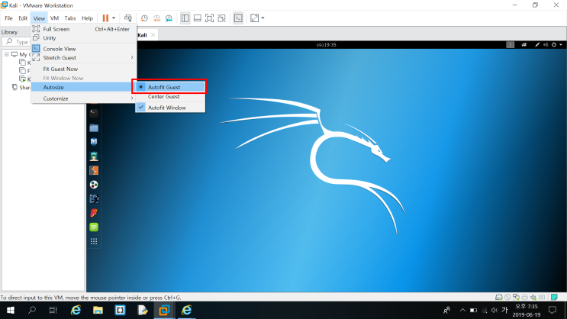Launch Armitage from Kali dock
The width and height of the screenshot is (567, 319).
pos(94,156)
